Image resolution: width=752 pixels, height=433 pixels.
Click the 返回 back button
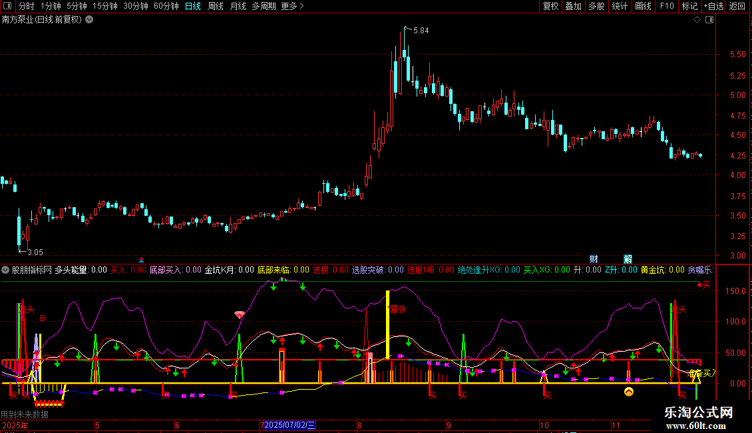[x=737, y=6]
